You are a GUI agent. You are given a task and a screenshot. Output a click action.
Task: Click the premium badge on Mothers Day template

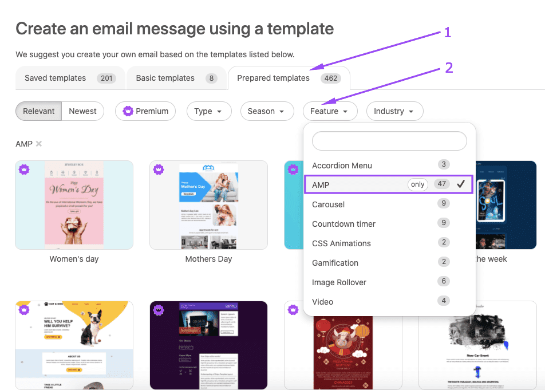[158, 170]
